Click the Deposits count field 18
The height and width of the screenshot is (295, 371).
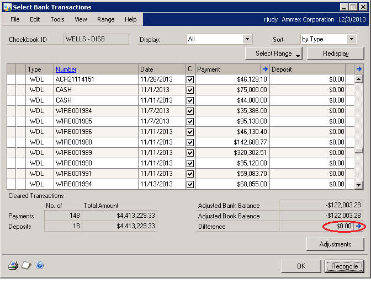pos(63,226)
